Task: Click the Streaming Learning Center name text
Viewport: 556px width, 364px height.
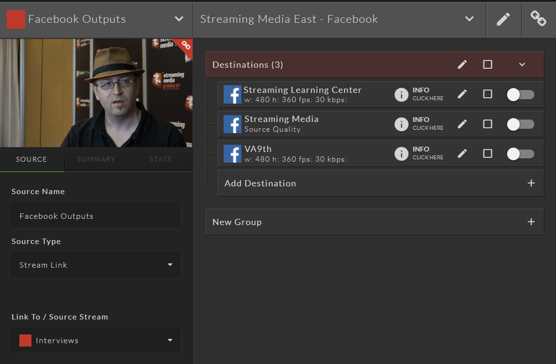Action: 302,90
